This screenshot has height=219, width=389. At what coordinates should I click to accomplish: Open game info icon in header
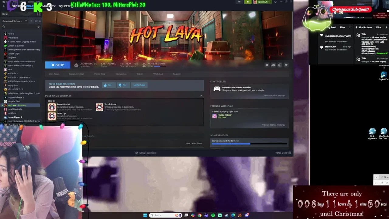pyautogui.click(x=280, y=65)
